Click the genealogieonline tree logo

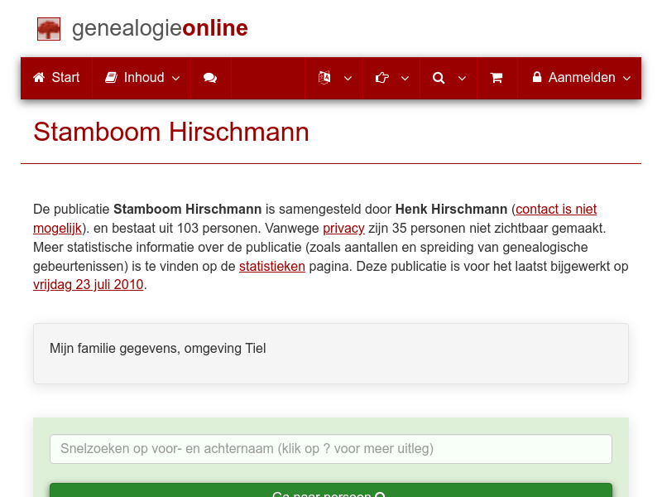point(49,28)
